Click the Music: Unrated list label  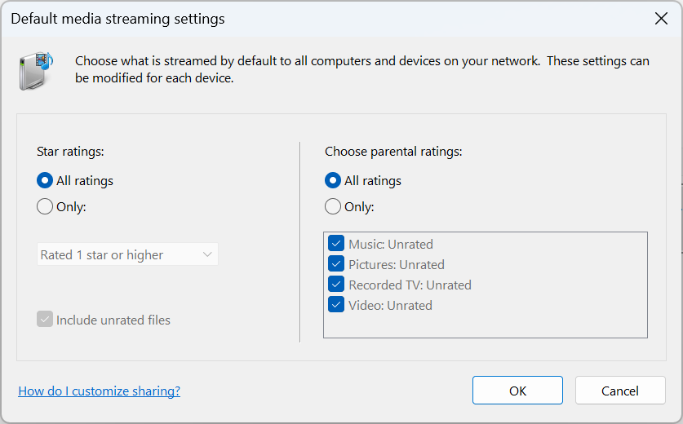tap(391, 244)
